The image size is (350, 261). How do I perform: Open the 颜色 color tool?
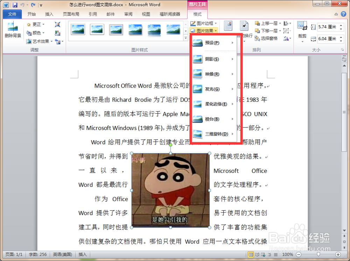36,33
